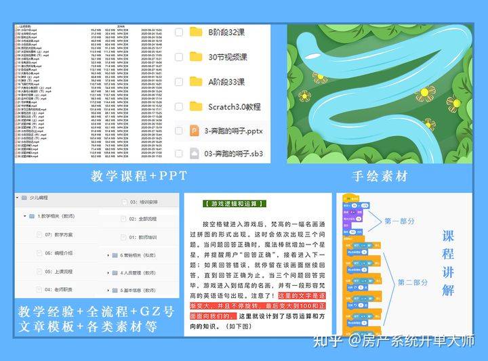
Task: Click the 第一部分 annotation label
Action: pos(400,221)
